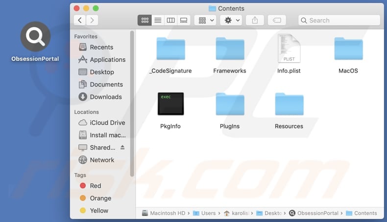Click the Edit Tags toolbar button
Viewport: 387px width, 222px height.
(x=276, y=20)
